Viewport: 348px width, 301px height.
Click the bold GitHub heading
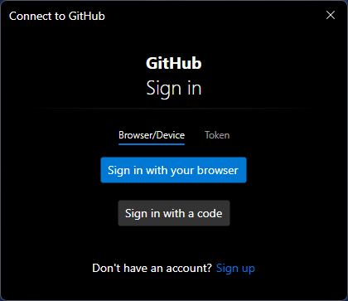point(174,63)
